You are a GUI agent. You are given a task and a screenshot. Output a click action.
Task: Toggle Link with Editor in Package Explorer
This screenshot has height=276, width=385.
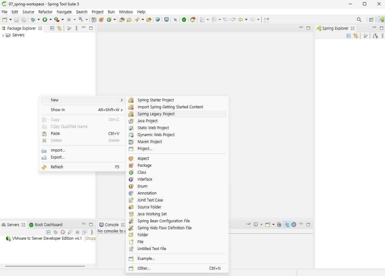tap(59, 28)
